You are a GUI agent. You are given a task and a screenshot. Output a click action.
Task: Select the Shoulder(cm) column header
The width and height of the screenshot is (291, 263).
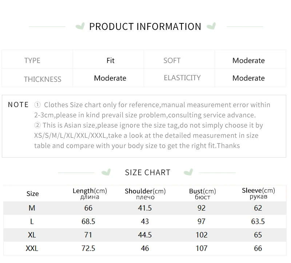coord(145,194)
